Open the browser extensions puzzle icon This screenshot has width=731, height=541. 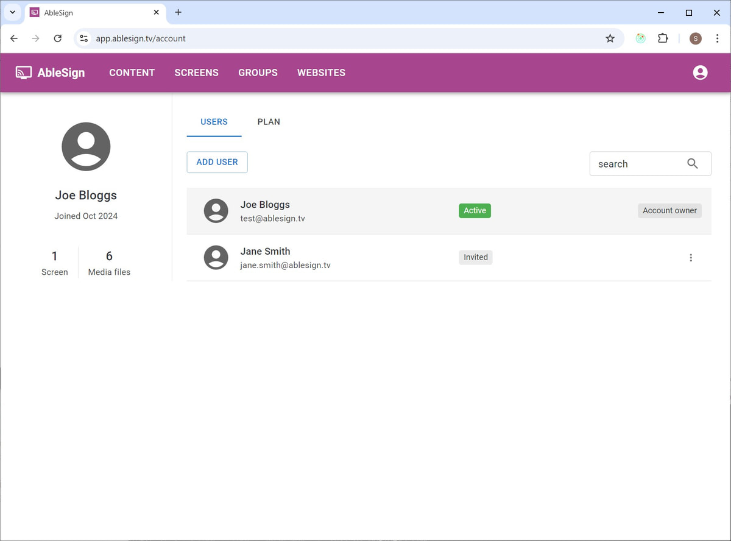663,38
